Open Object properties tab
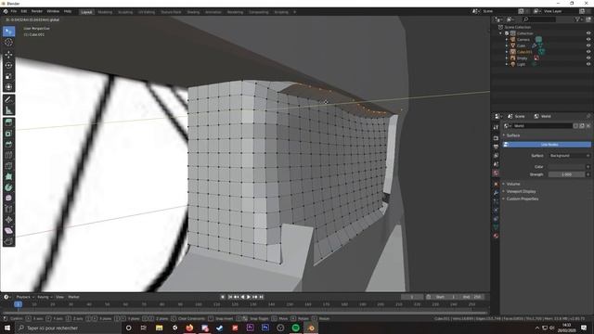This screenshot has width=594, height=334. [x=496, y=184]
